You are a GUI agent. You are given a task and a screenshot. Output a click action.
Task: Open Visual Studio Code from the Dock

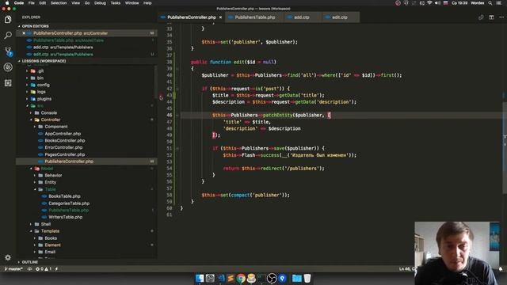coord(221,278)
